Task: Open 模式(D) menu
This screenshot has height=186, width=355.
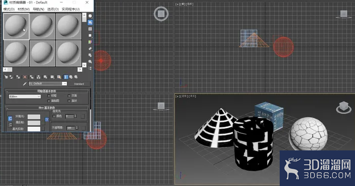Action: pyautogui.click(x=9, y=9)
